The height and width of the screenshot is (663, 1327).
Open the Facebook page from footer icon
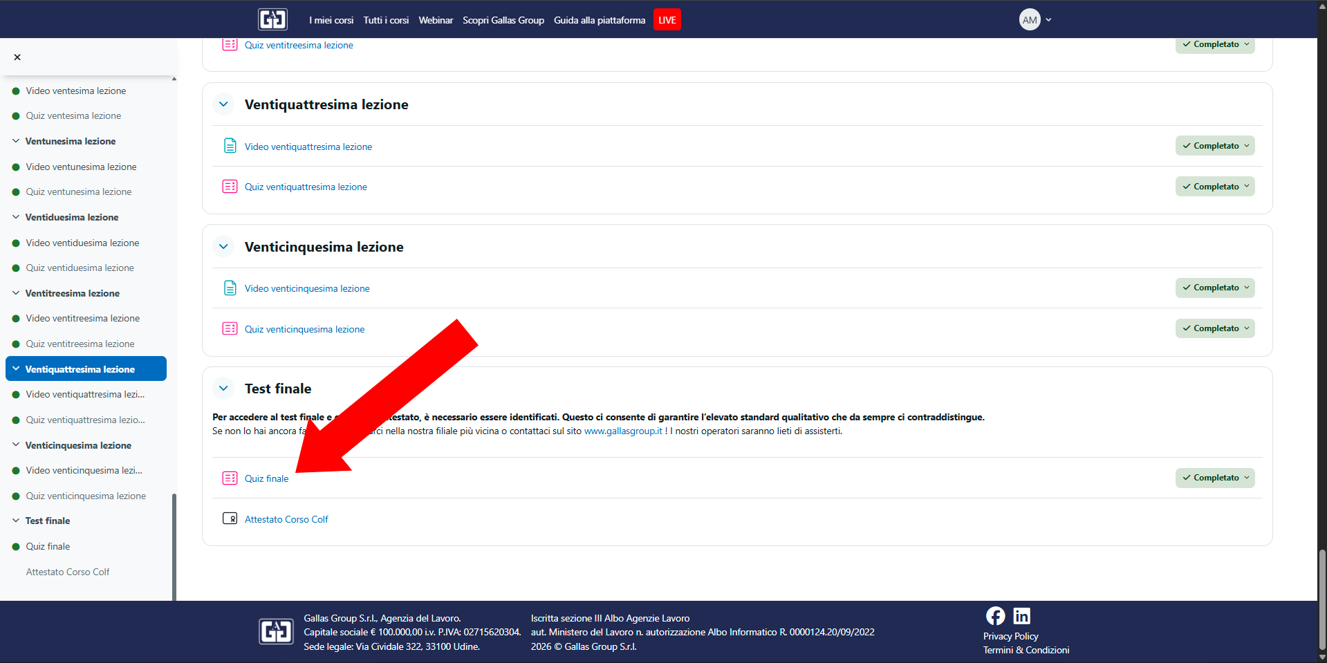995,615
